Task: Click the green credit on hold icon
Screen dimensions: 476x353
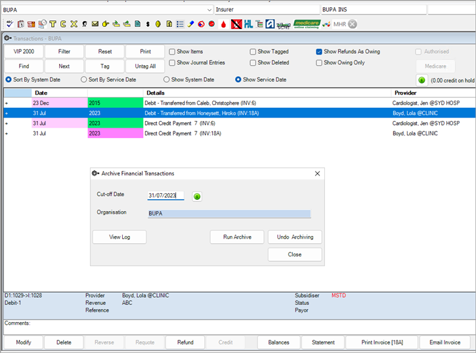Action: tap(422, 80)
